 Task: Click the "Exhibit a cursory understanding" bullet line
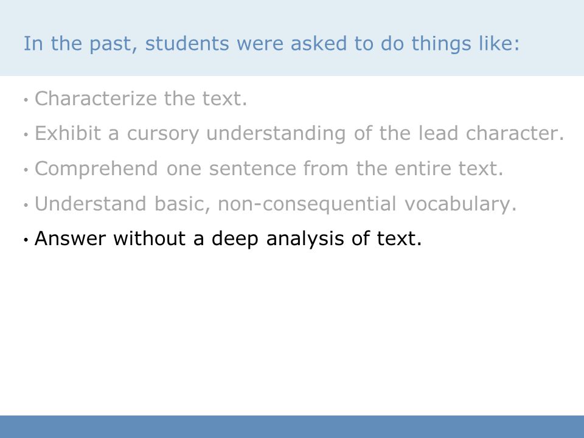click(299, 134)
